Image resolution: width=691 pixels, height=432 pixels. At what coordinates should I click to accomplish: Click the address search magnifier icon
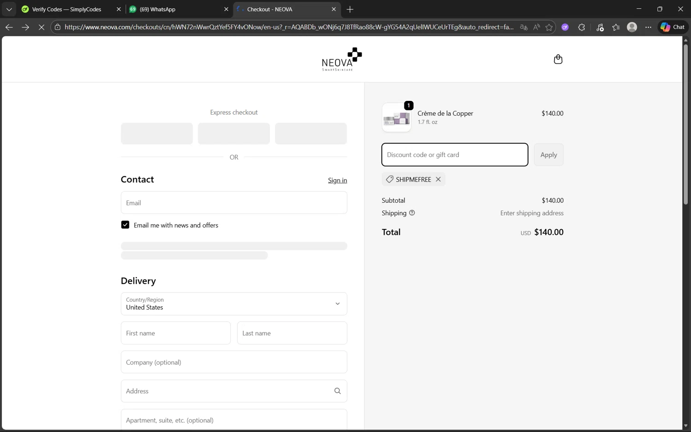(337, 391)
